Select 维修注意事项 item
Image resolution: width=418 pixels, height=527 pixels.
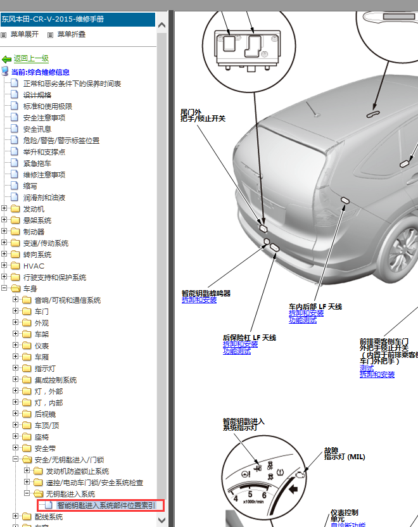pyautogui.click(x=44, y=175)
